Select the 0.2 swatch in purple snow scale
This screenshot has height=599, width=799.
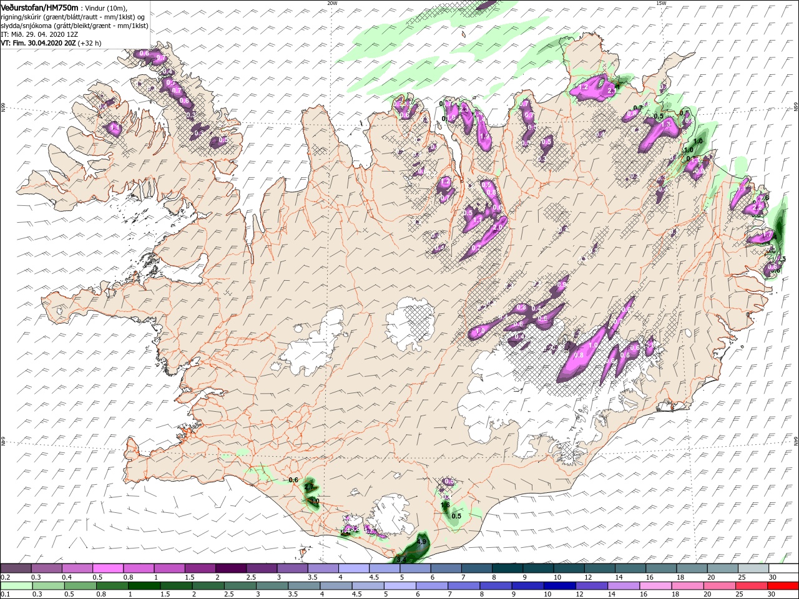tap(16, 568)
